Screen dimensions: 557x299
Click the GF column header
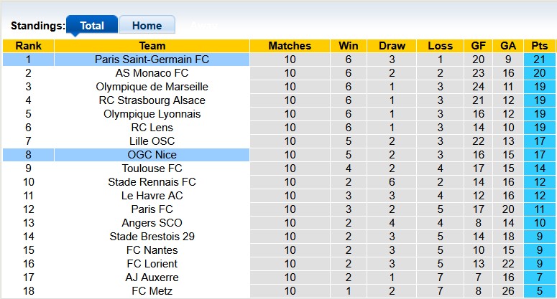[x=478, y=46]
